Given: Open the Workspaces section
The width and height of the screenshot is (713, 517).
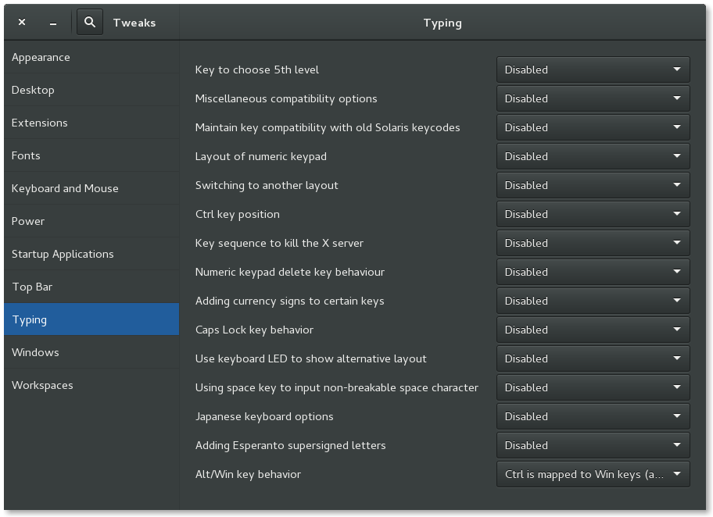Looking at the screenshot, I should tap(42, 386).
